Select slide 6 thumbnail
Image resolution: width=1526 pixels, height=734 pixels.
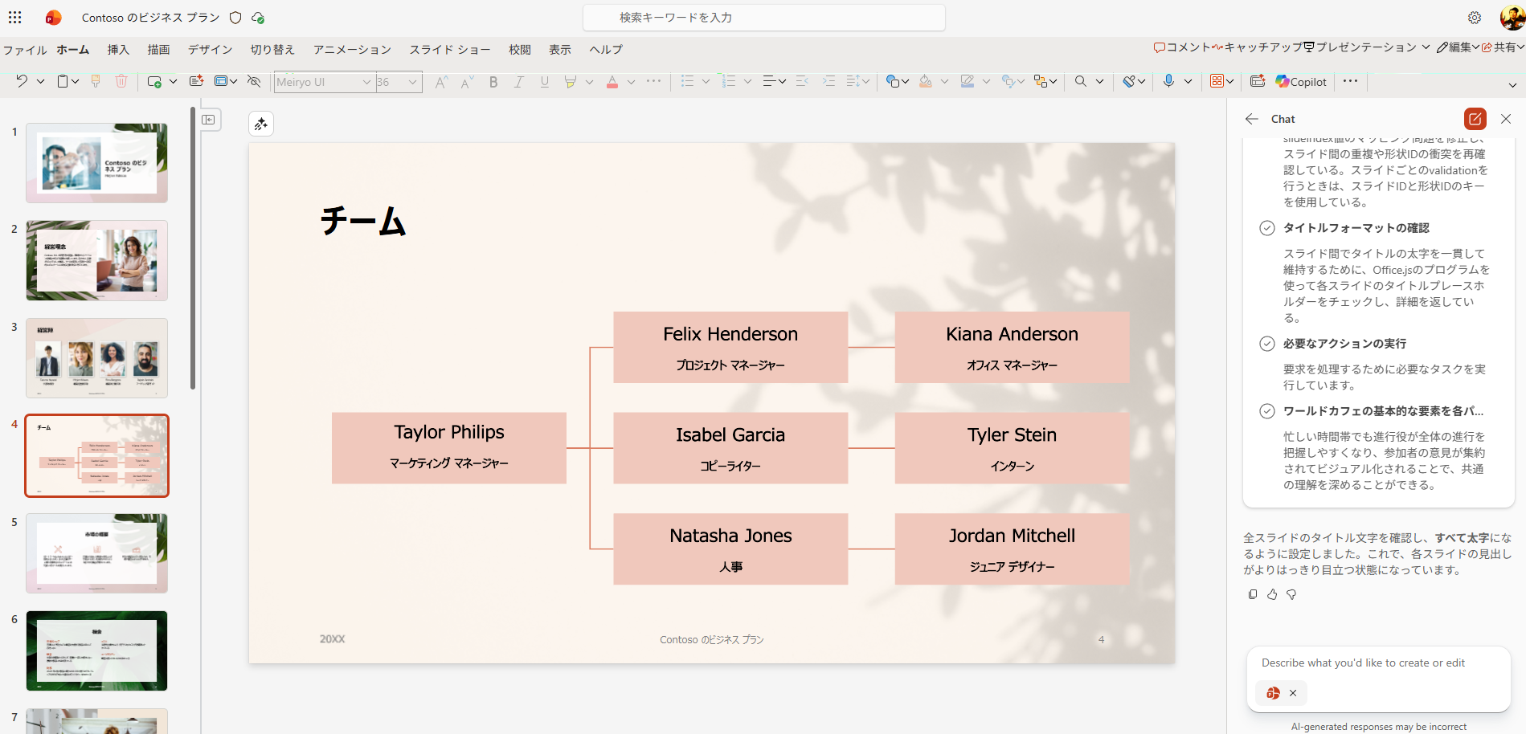pos(97,650)
